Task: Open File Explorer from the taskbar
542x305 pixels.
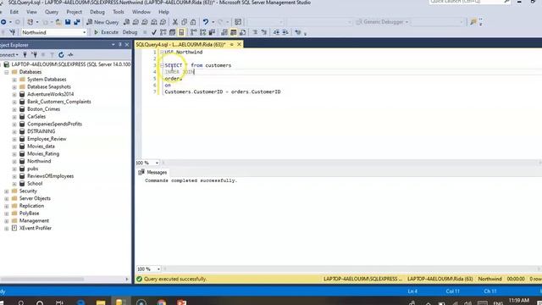Action: pos(101,302)
